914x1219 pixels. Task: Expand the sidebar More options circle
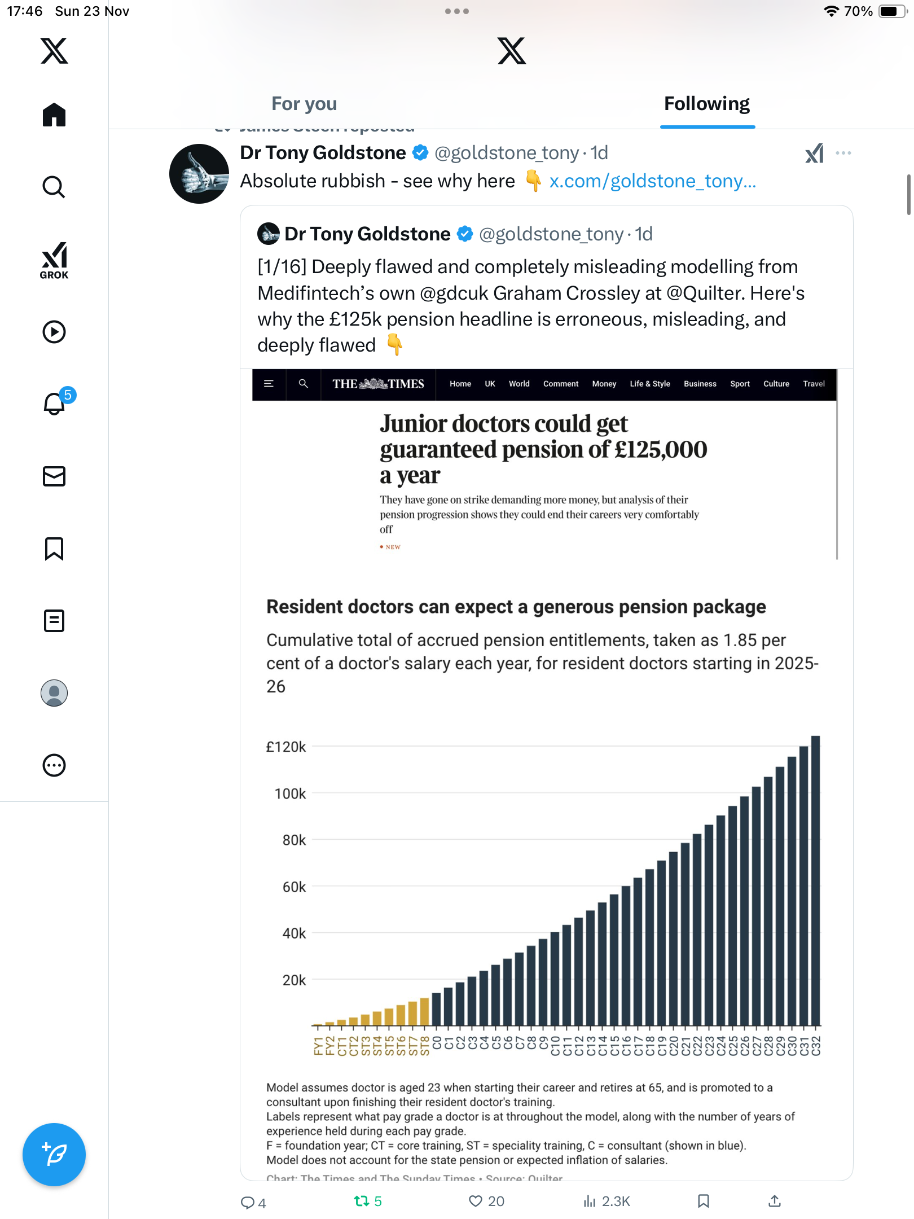pos(54,765)
